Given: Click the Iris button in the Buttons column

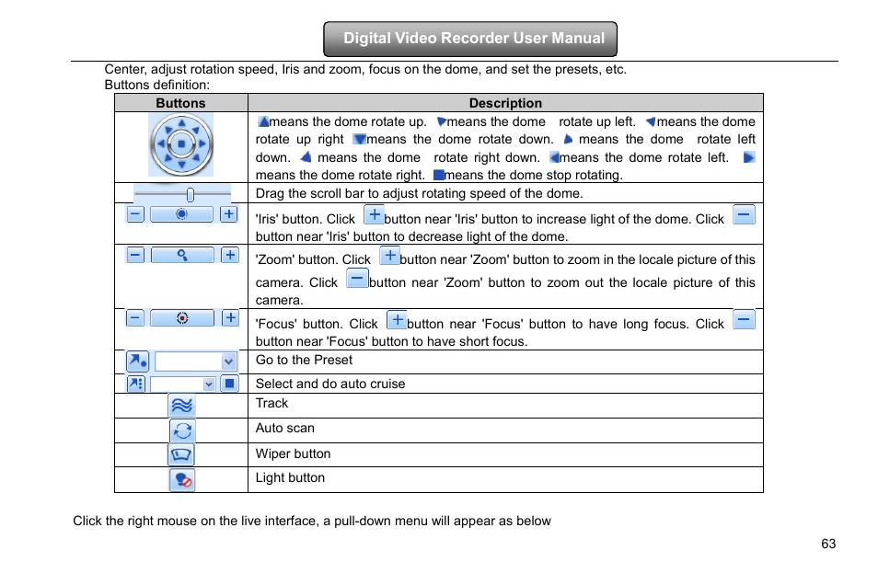Looking at the screenshot, I should point(181,213).
